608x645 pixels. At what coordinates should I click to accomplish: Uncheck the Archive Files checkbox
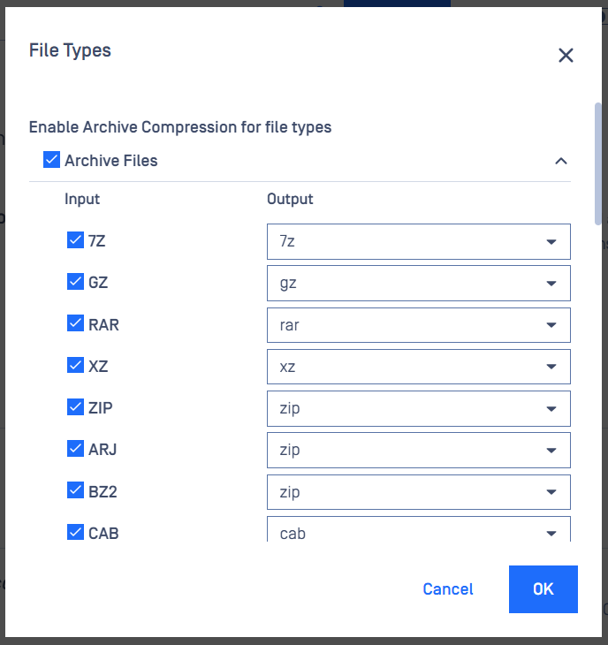click(51, 160)
